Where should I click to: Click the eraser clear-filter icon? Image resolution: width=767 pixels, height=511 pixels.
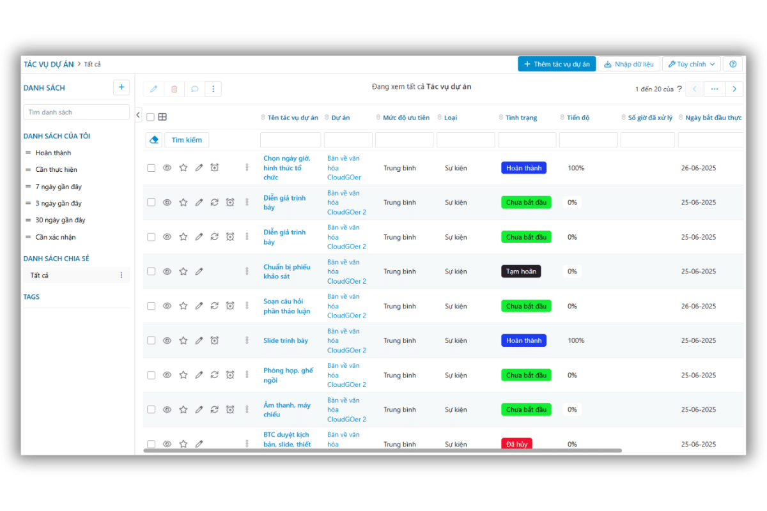pos(153,140)
